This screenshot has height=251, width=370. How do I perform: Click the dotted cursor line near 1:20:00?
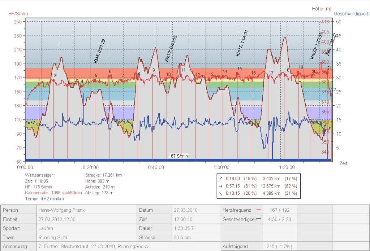(280, 108)
